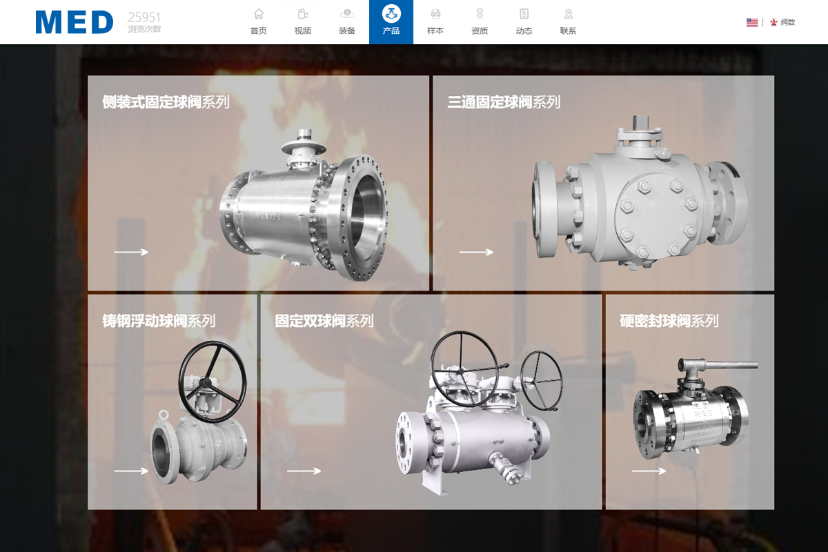Click the MED logo
The width and height of the screenshot is (828, 552).
point(75,22)
